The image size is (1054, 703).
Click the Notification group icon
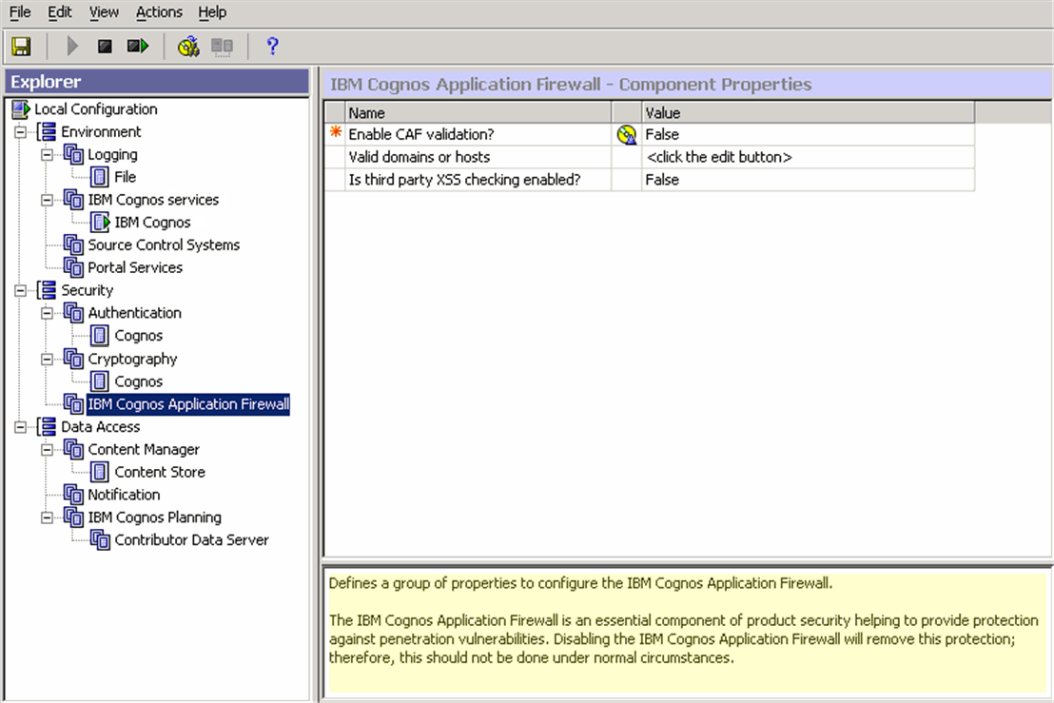pyautogui.click(x=73, y=495)
